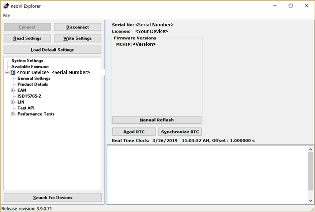
Task: Click the Write Settings button
Action: tap(78, 38)
